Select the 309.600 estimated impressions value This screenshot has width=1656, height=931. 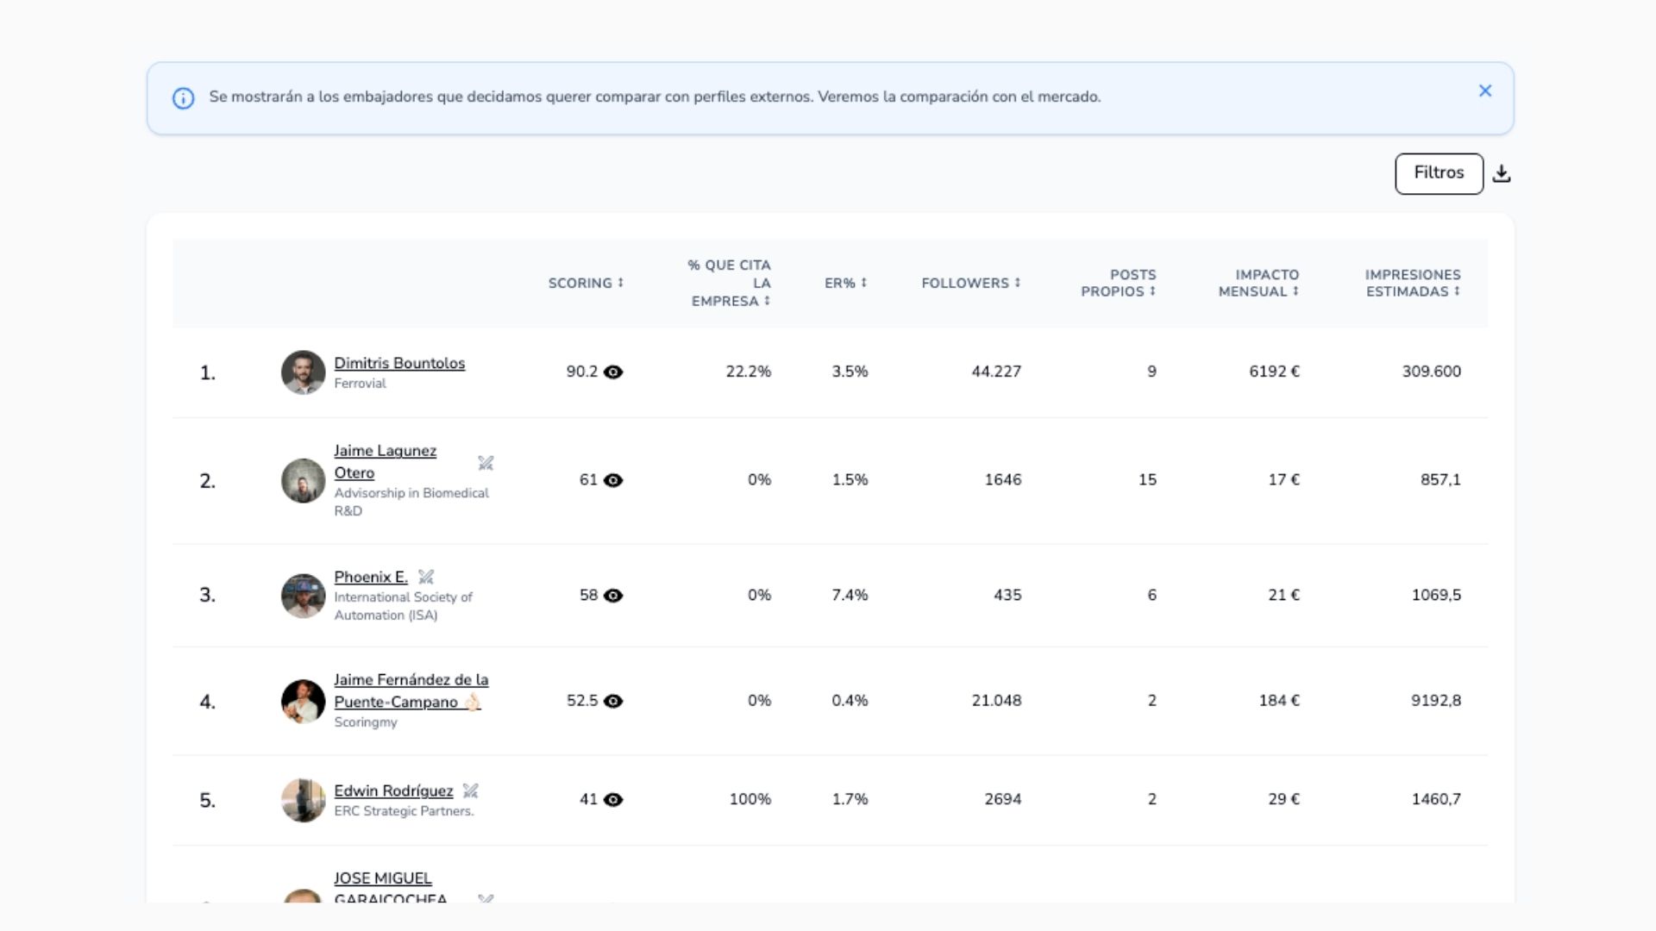[x=1431, y=372]
